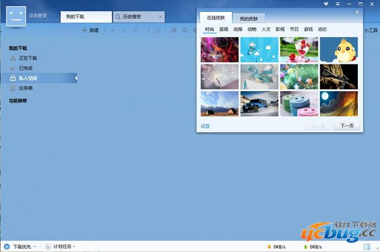
Task: Delete task with the X toolbar icon
Action: point(135,30)
